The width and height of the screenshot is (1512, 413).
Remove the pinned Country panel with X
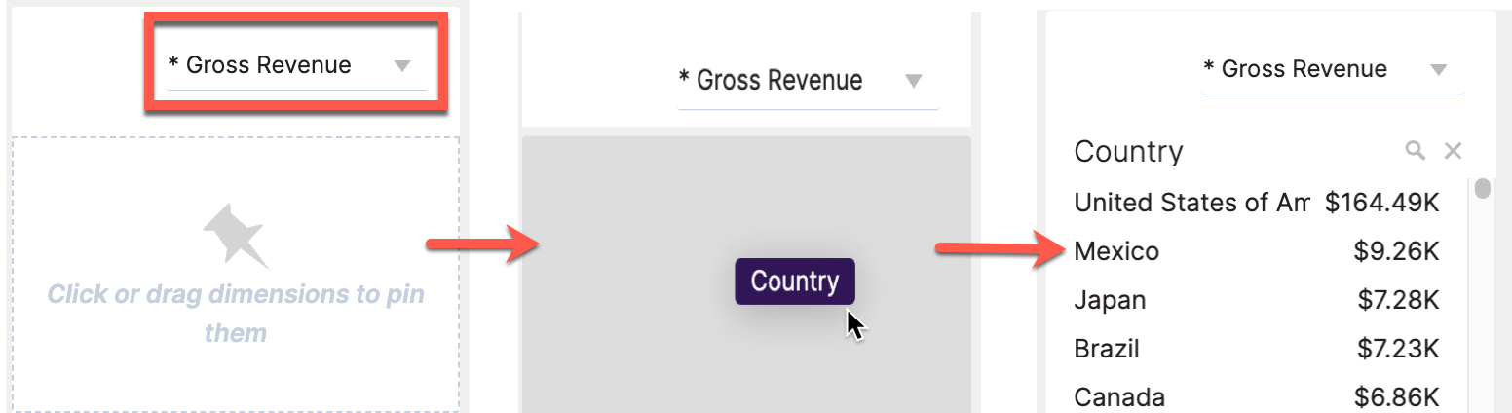click(1453, 150)
